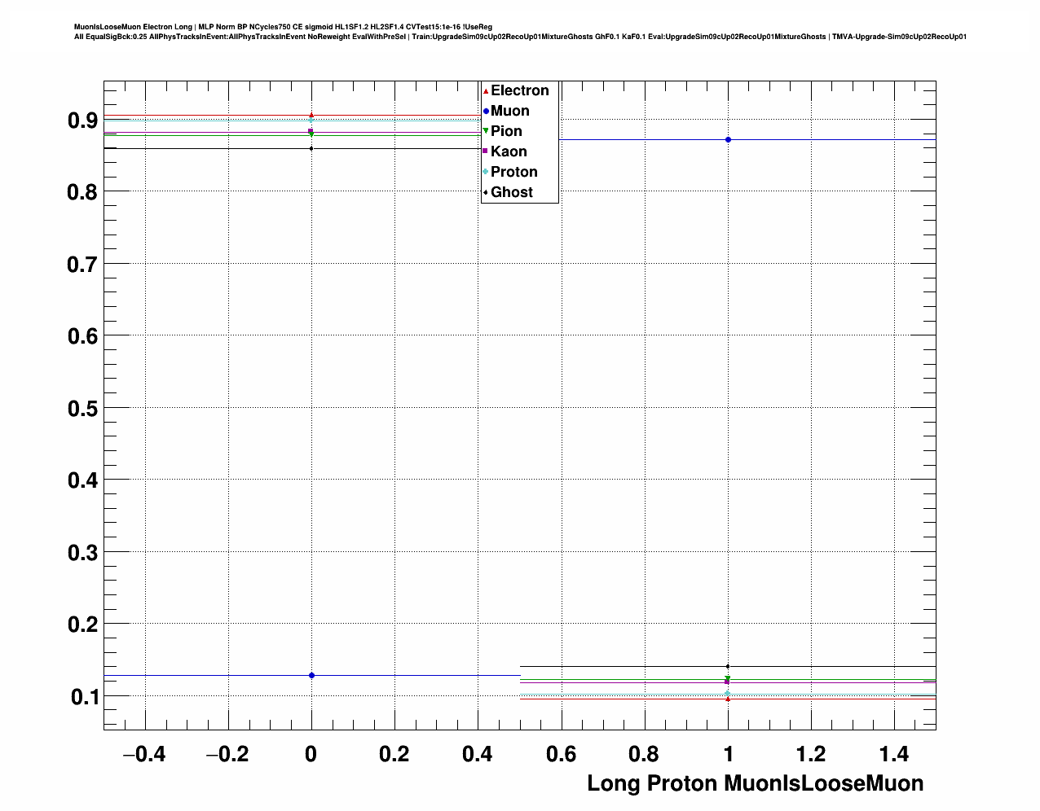The height and width of the screenshot is (811, 1040).
Task: Select the blue Muon data point near 0.13
Action: 311,675
